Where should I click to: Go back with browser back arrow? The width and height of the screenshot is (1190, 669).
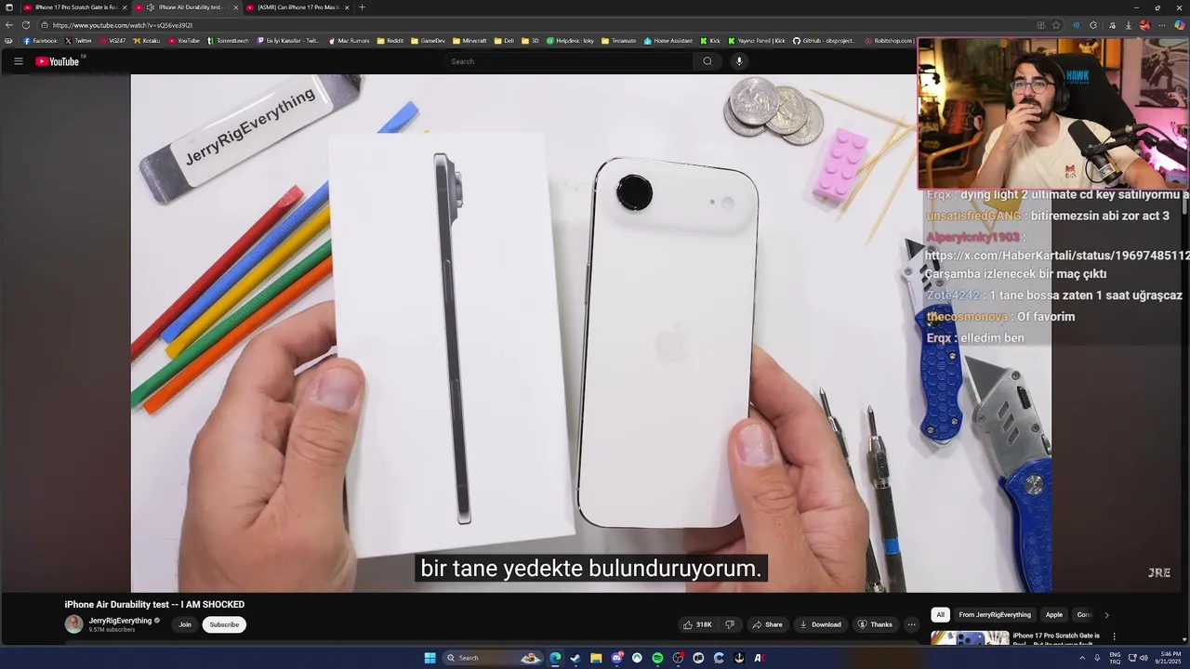9,25
